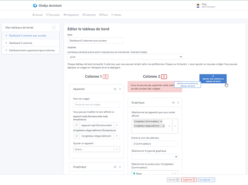This screenshot has height=185, width=248.
Task: Click the Colonne 2 trash icon
Action: (164, 77)
